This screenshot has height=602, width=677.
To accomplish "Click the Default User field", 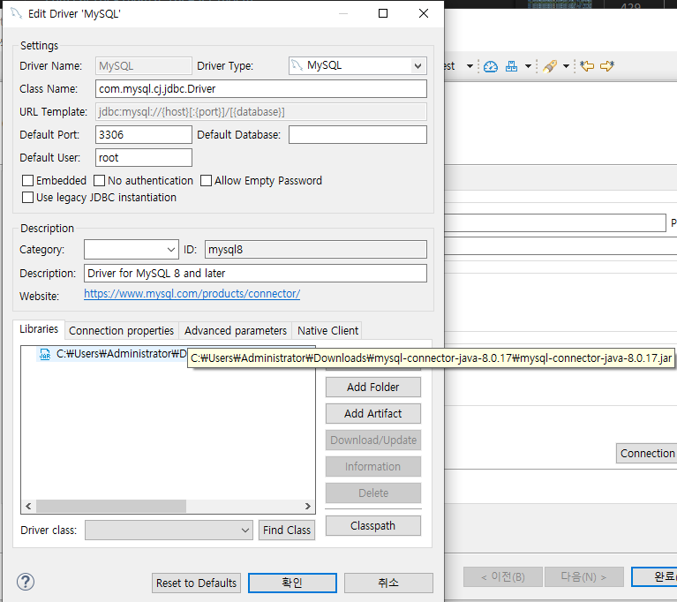I will coord(144,158).
